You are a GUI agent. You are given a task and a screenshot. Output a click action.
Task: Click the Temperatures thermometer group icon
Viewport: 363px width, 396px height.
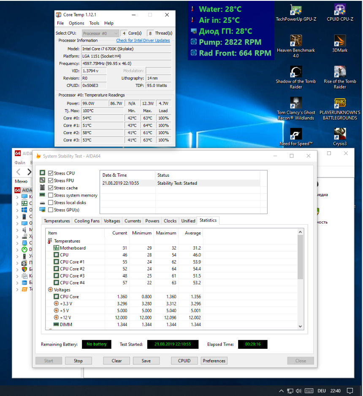(x=50, y=241)
